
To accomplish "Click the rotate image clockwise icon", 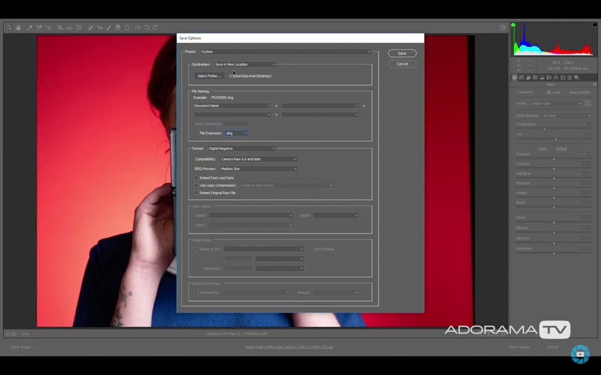I will 155,28.
